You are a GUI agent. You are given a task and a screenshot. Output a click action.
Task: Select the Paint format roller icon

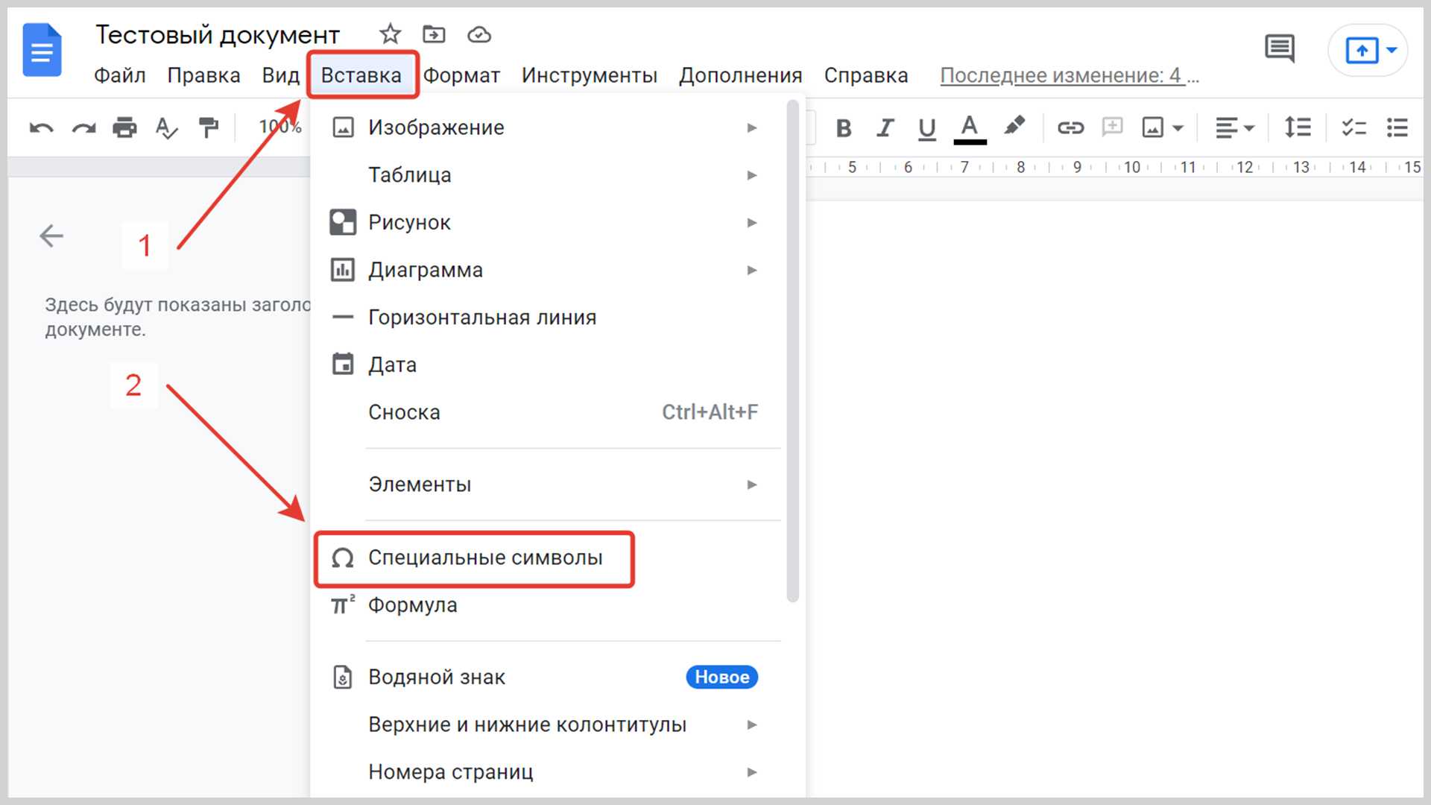pyautogui.click(x=209, y=128)
